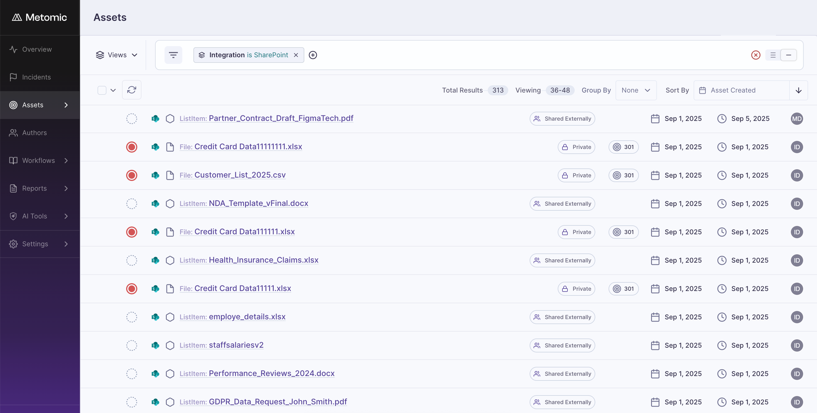Click Shared Externally badge on staffsalariesv2 row
The height and width of the screenshot is (413, 817).
point(562,345)
